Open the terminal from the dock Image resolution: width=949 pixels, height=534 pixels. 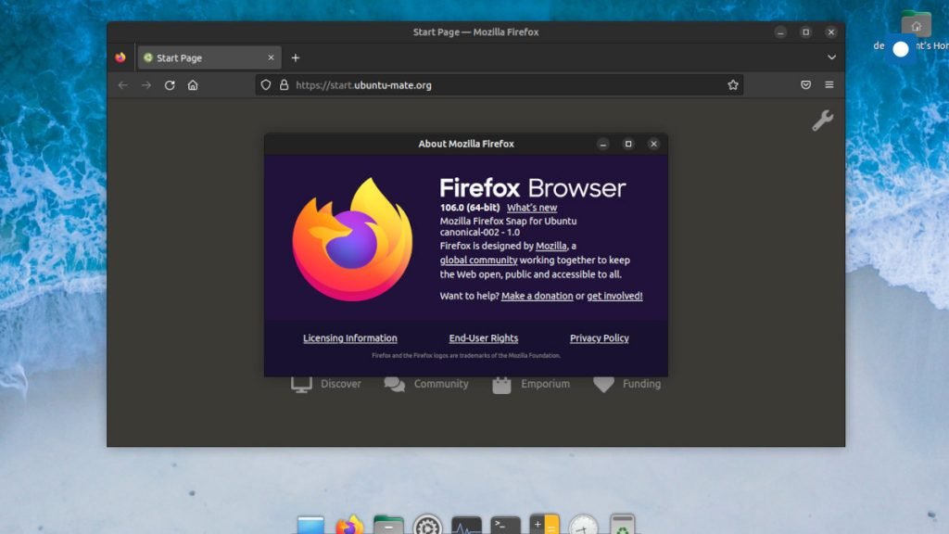point(505,525)
